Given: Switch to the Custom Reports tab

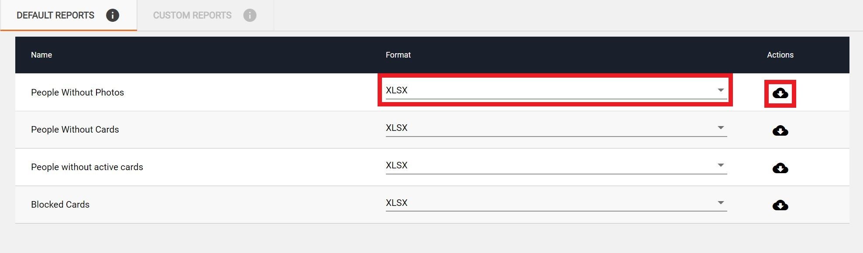Looking at the screenshot, I should coord(205,15).
